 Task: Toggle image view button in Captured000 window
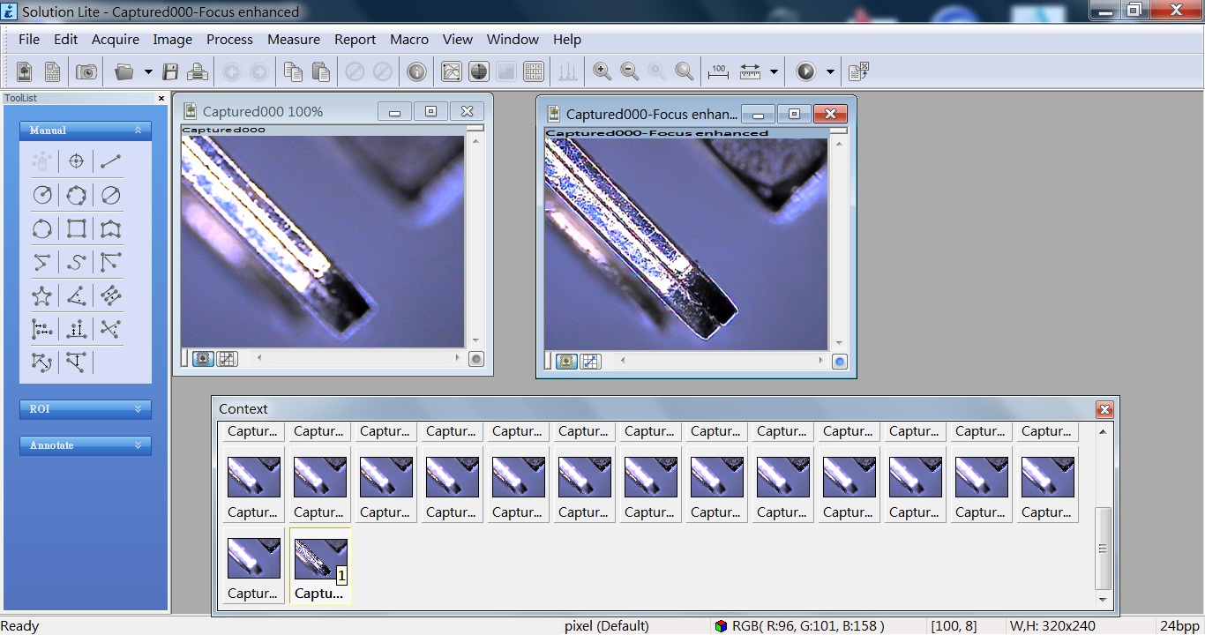point(203,359)
